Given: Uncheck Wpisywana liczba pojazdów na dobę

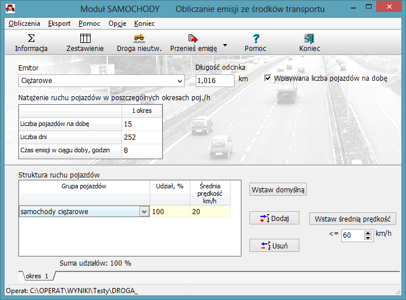Looking at the screenshot, I should (268, 78).
